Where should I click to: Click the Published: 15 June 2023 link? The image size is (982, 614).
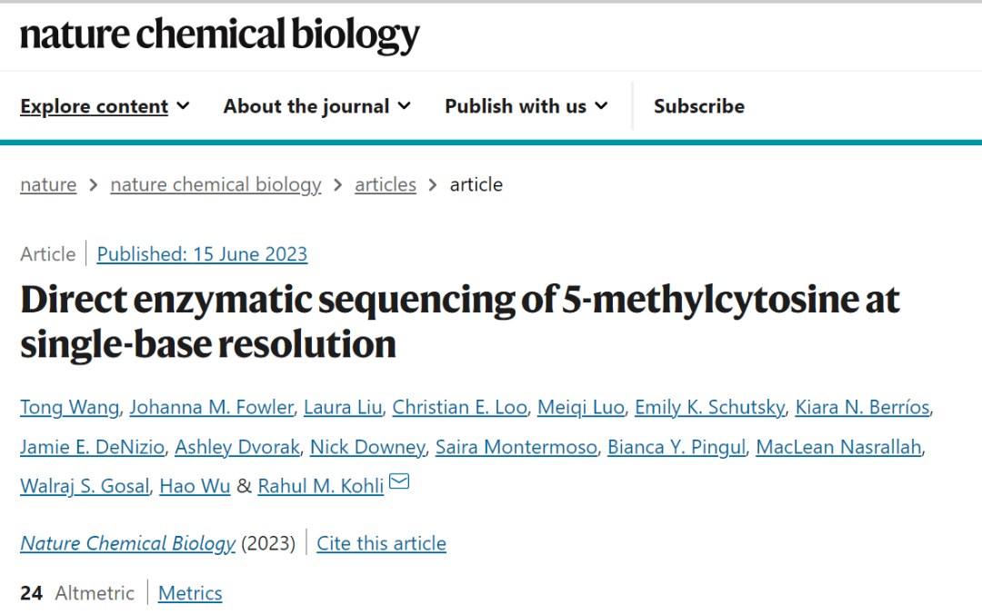click(202, 254)
